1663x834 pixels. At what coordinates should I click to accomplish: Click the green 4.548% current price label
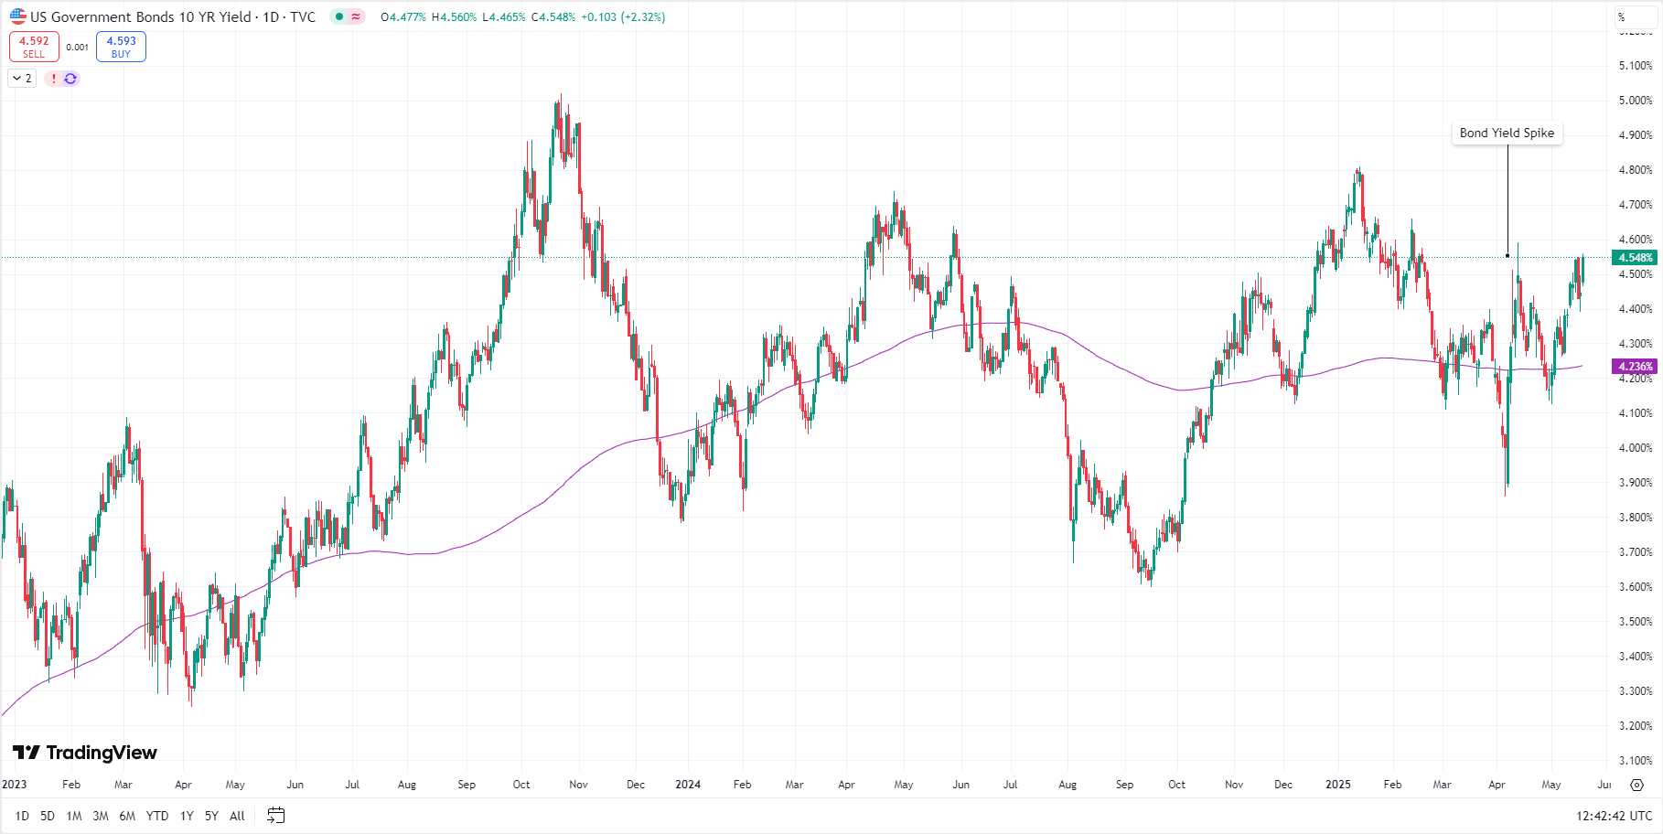(1635, 258)
